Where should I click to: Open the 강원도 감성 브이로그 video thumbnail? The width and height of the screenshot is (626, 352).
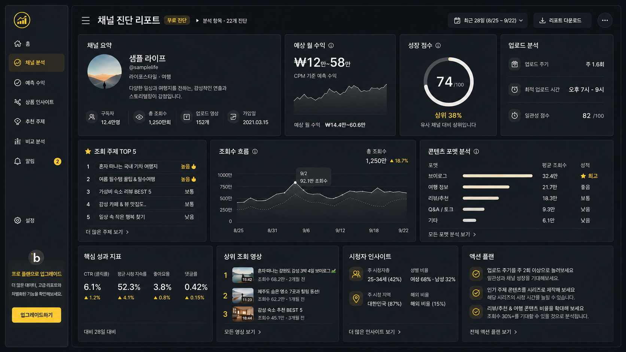[243, 275]
